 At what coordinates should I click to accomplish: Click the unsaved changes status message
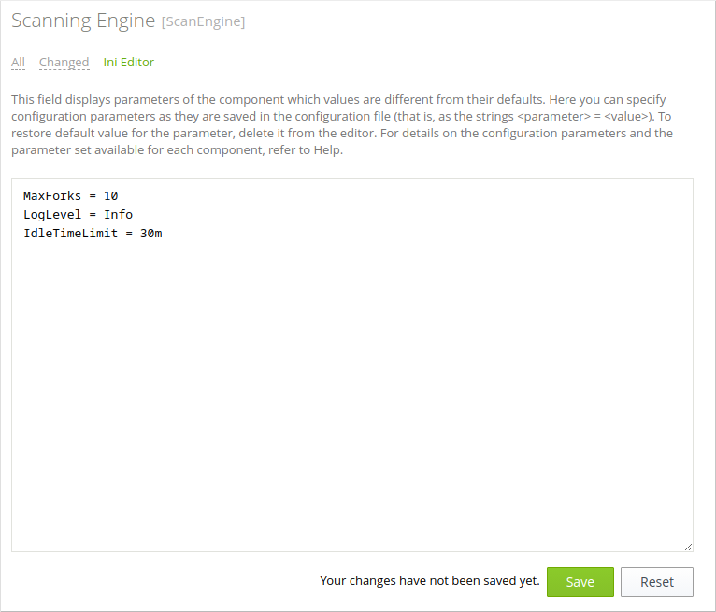(x=430, y=580)
